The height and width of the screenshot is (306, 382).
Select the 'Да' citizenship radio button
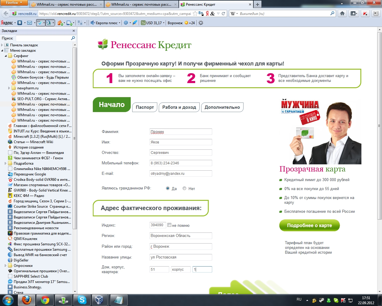[x=168, y=188]
